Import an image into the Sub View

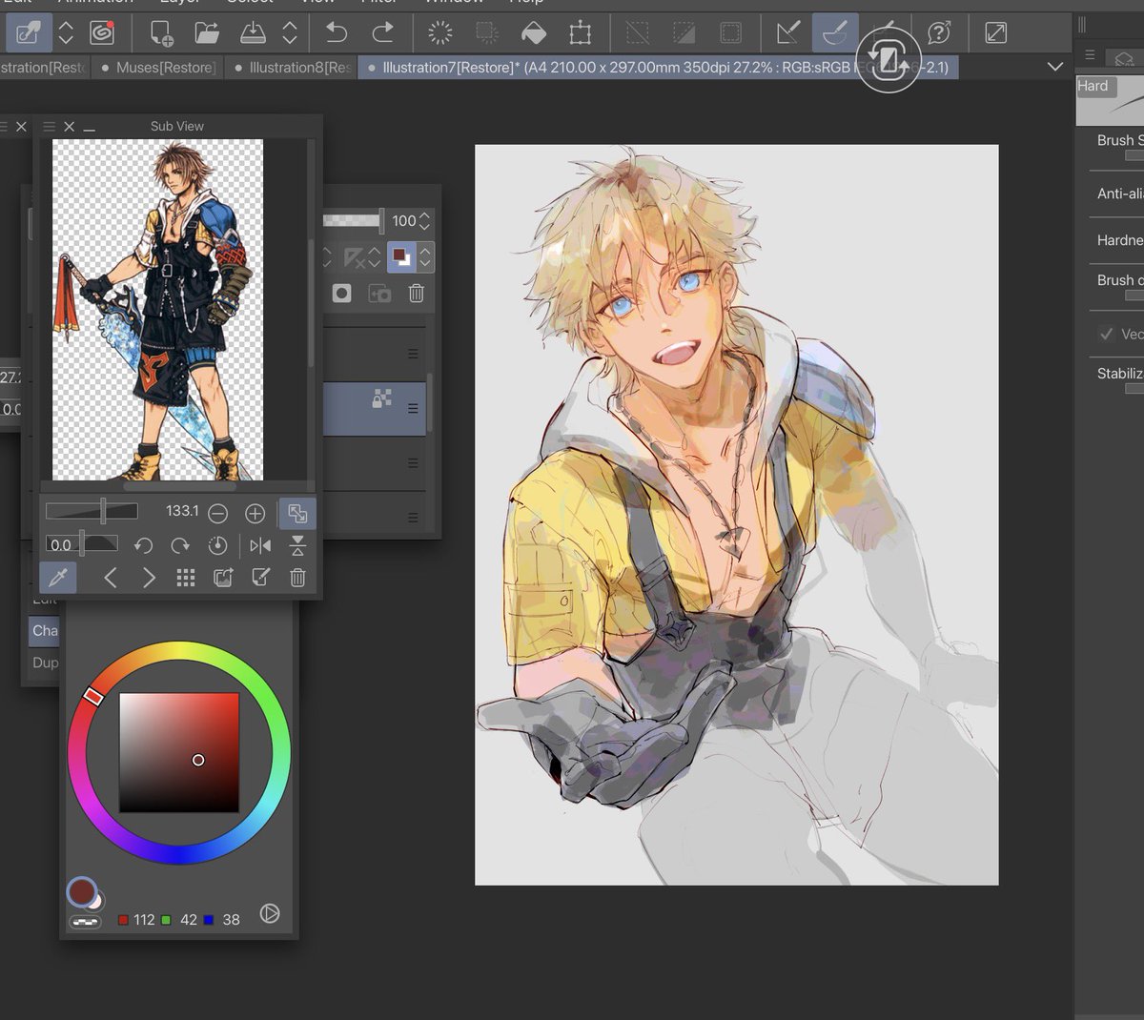pos(223,578)
